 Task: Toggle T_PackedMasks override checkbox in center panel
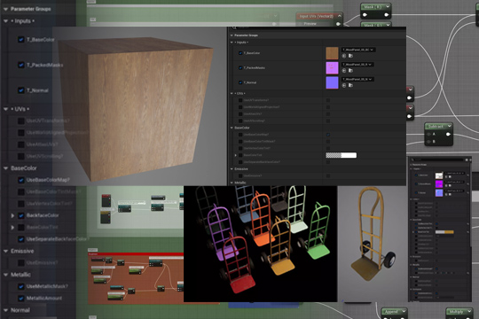point(240,67)
